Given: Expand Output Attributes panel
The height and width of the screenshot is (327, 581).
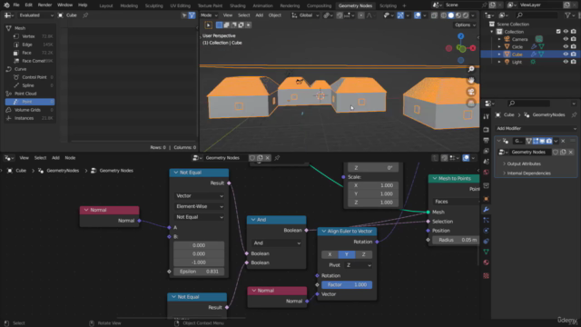Looking at the screenshot, I should click(x=524, y=163).
